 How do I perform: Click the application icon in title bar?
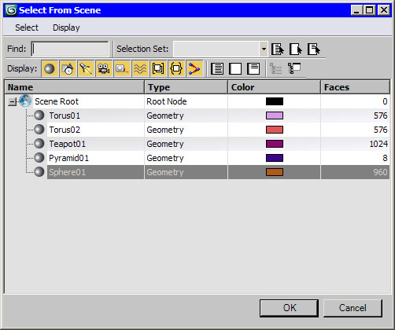pyautogui.click(x=11, y=10)
